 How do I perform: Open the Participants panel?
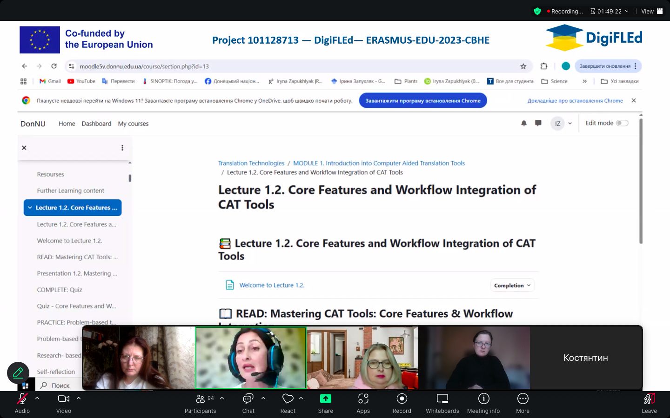click(x=201, y=399)
